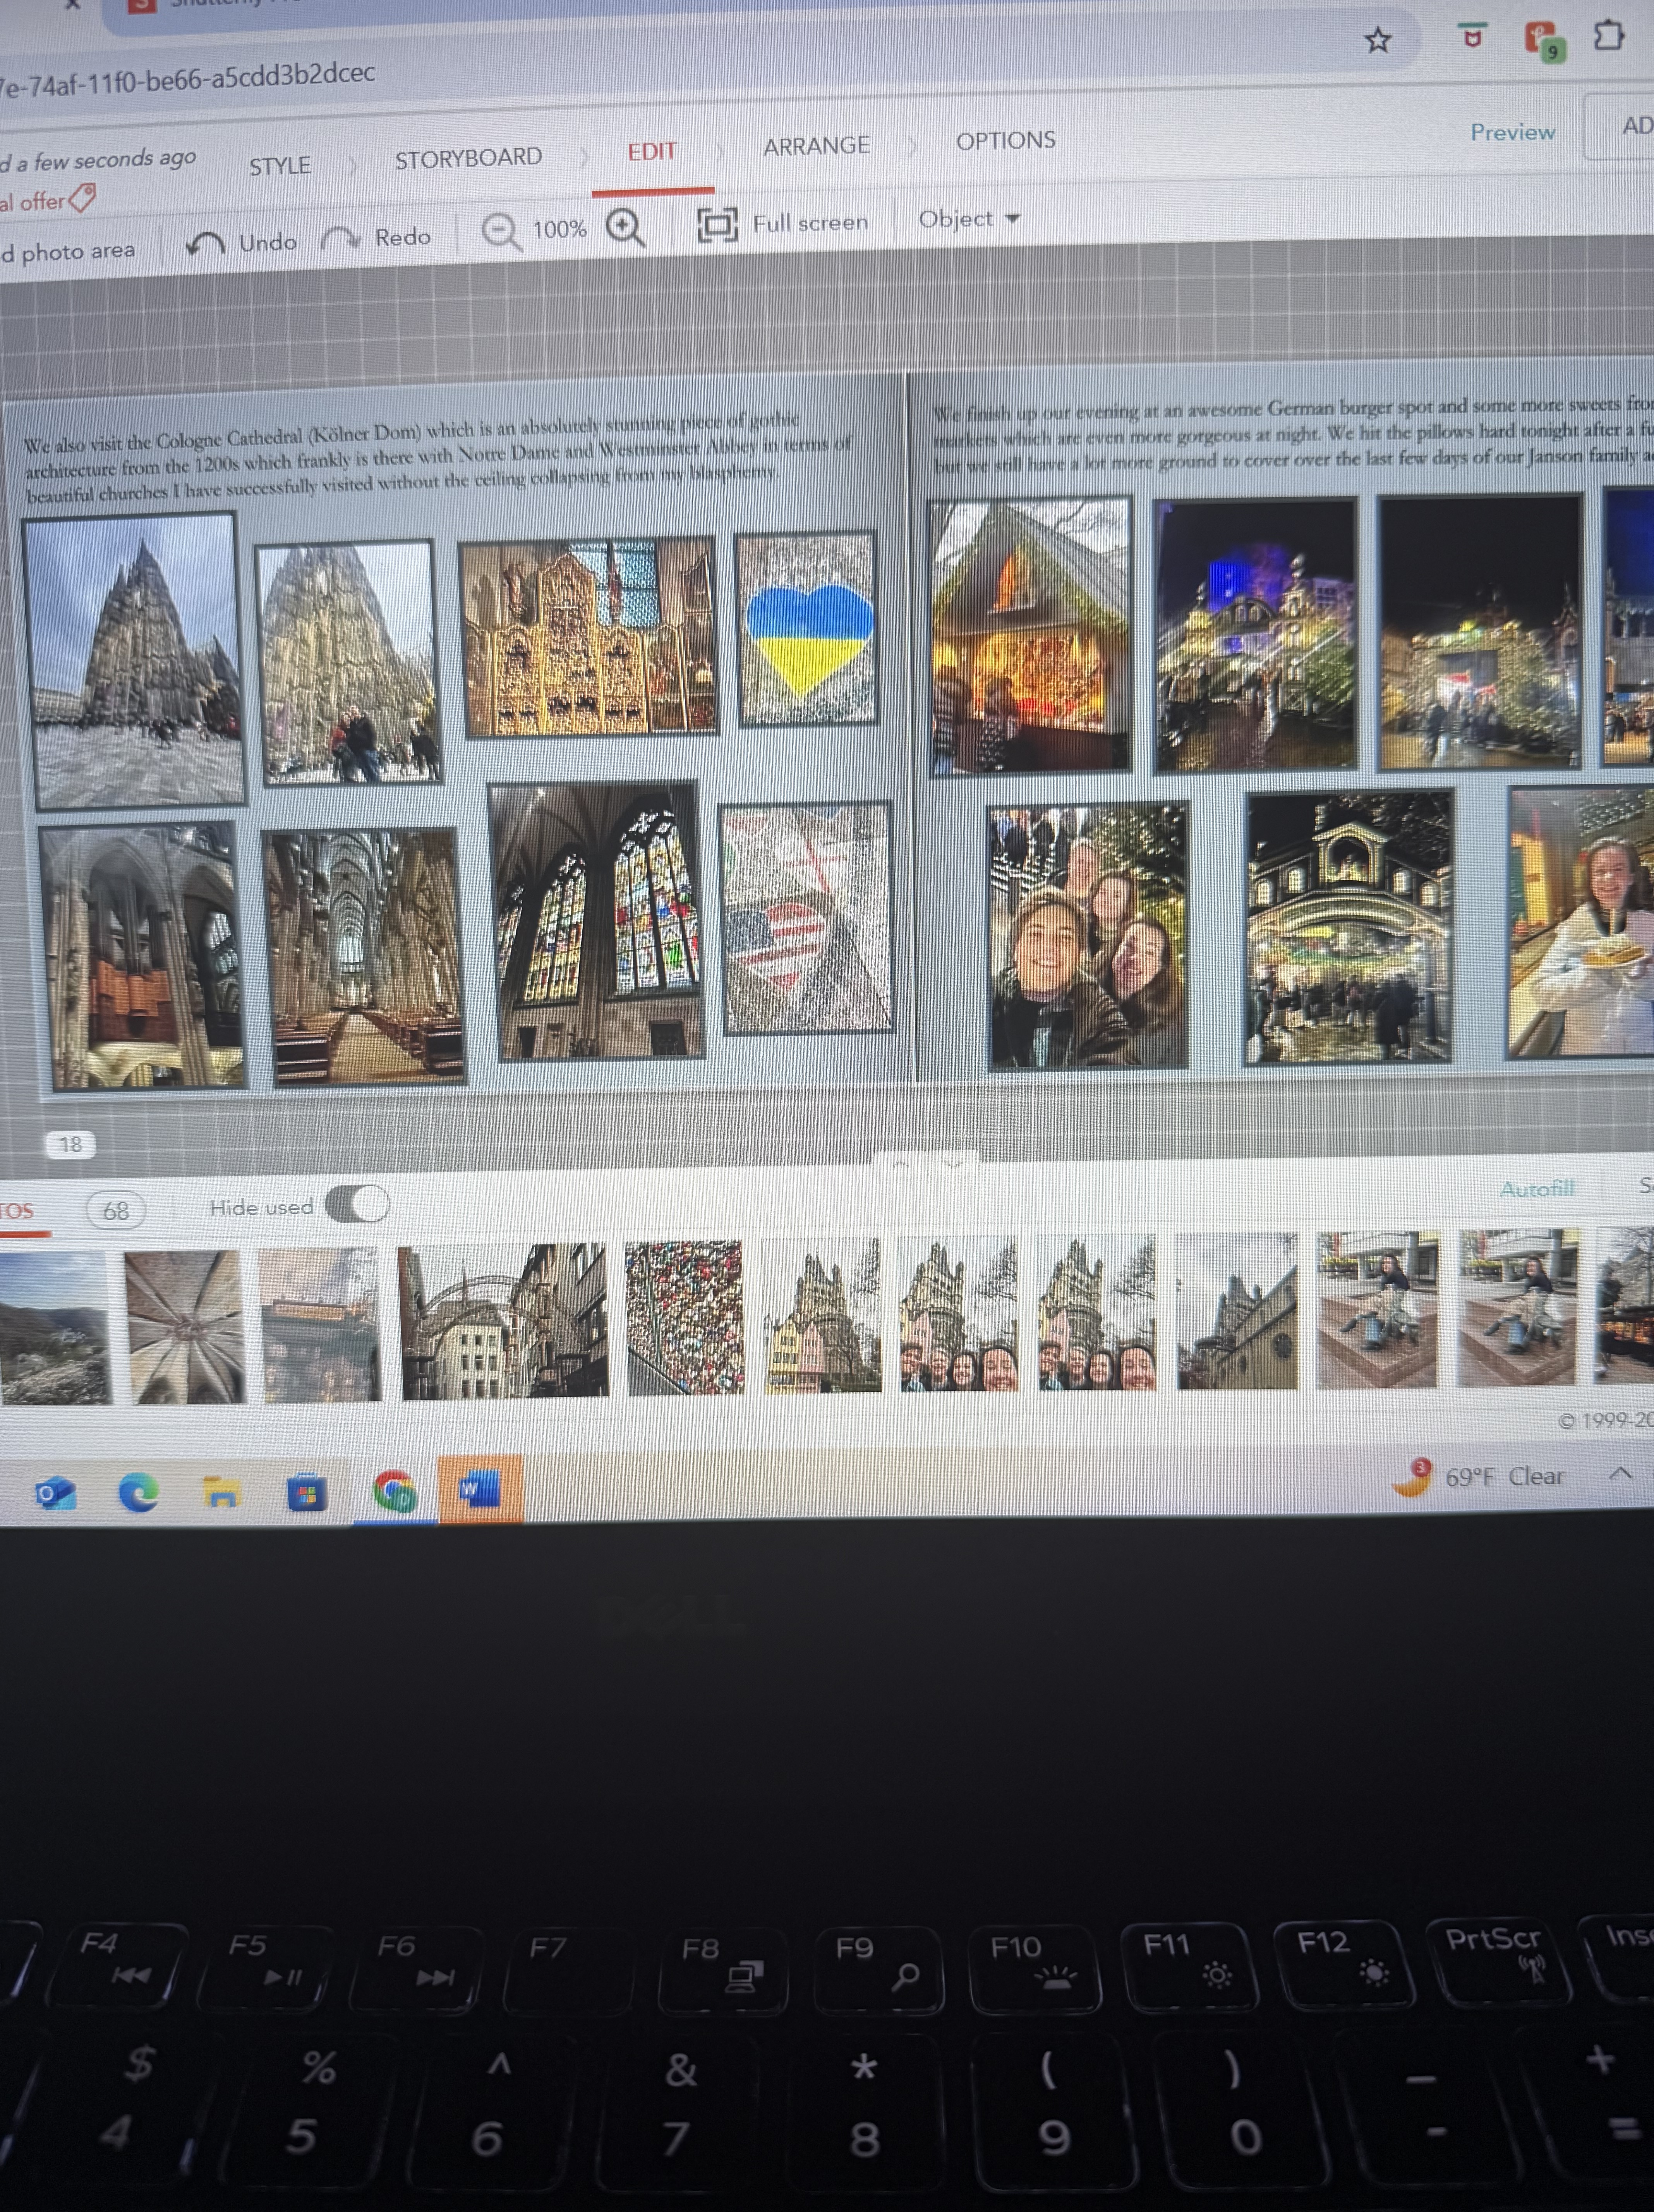This screenshot has width=1654, height=2212.
Task: Click the Undo arrow icon
Action: click(x=206, y=243)
